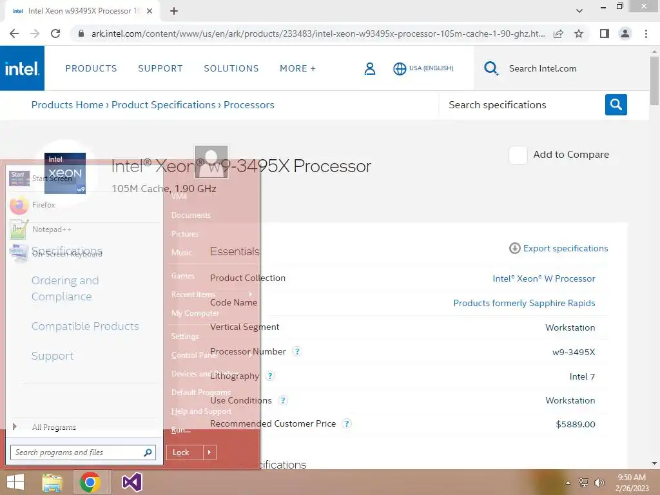Open the SUPPORT menu
The image size is (660, 495).
pos(160,68)
